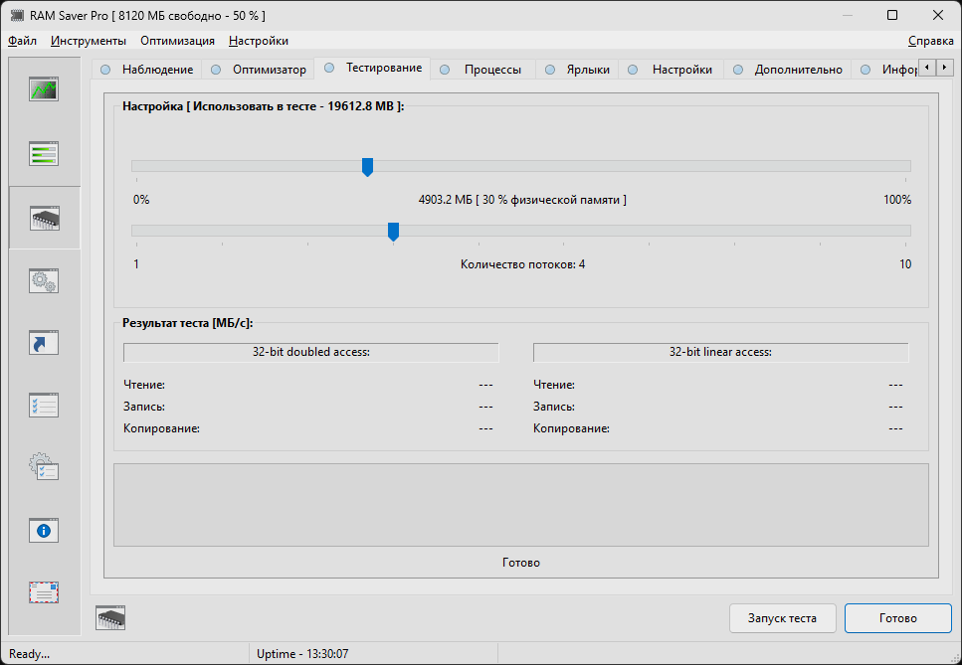Open the processes gears sidebar icon
This screenshot has width=962, height=665.
tap(44, 280)
